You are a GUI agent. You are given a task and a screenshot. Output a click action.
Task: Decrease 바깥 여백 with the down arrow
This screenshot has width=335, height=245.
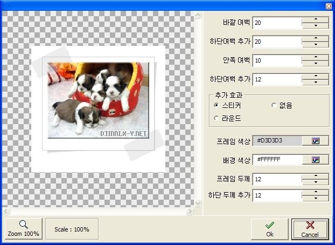(316, 25)
